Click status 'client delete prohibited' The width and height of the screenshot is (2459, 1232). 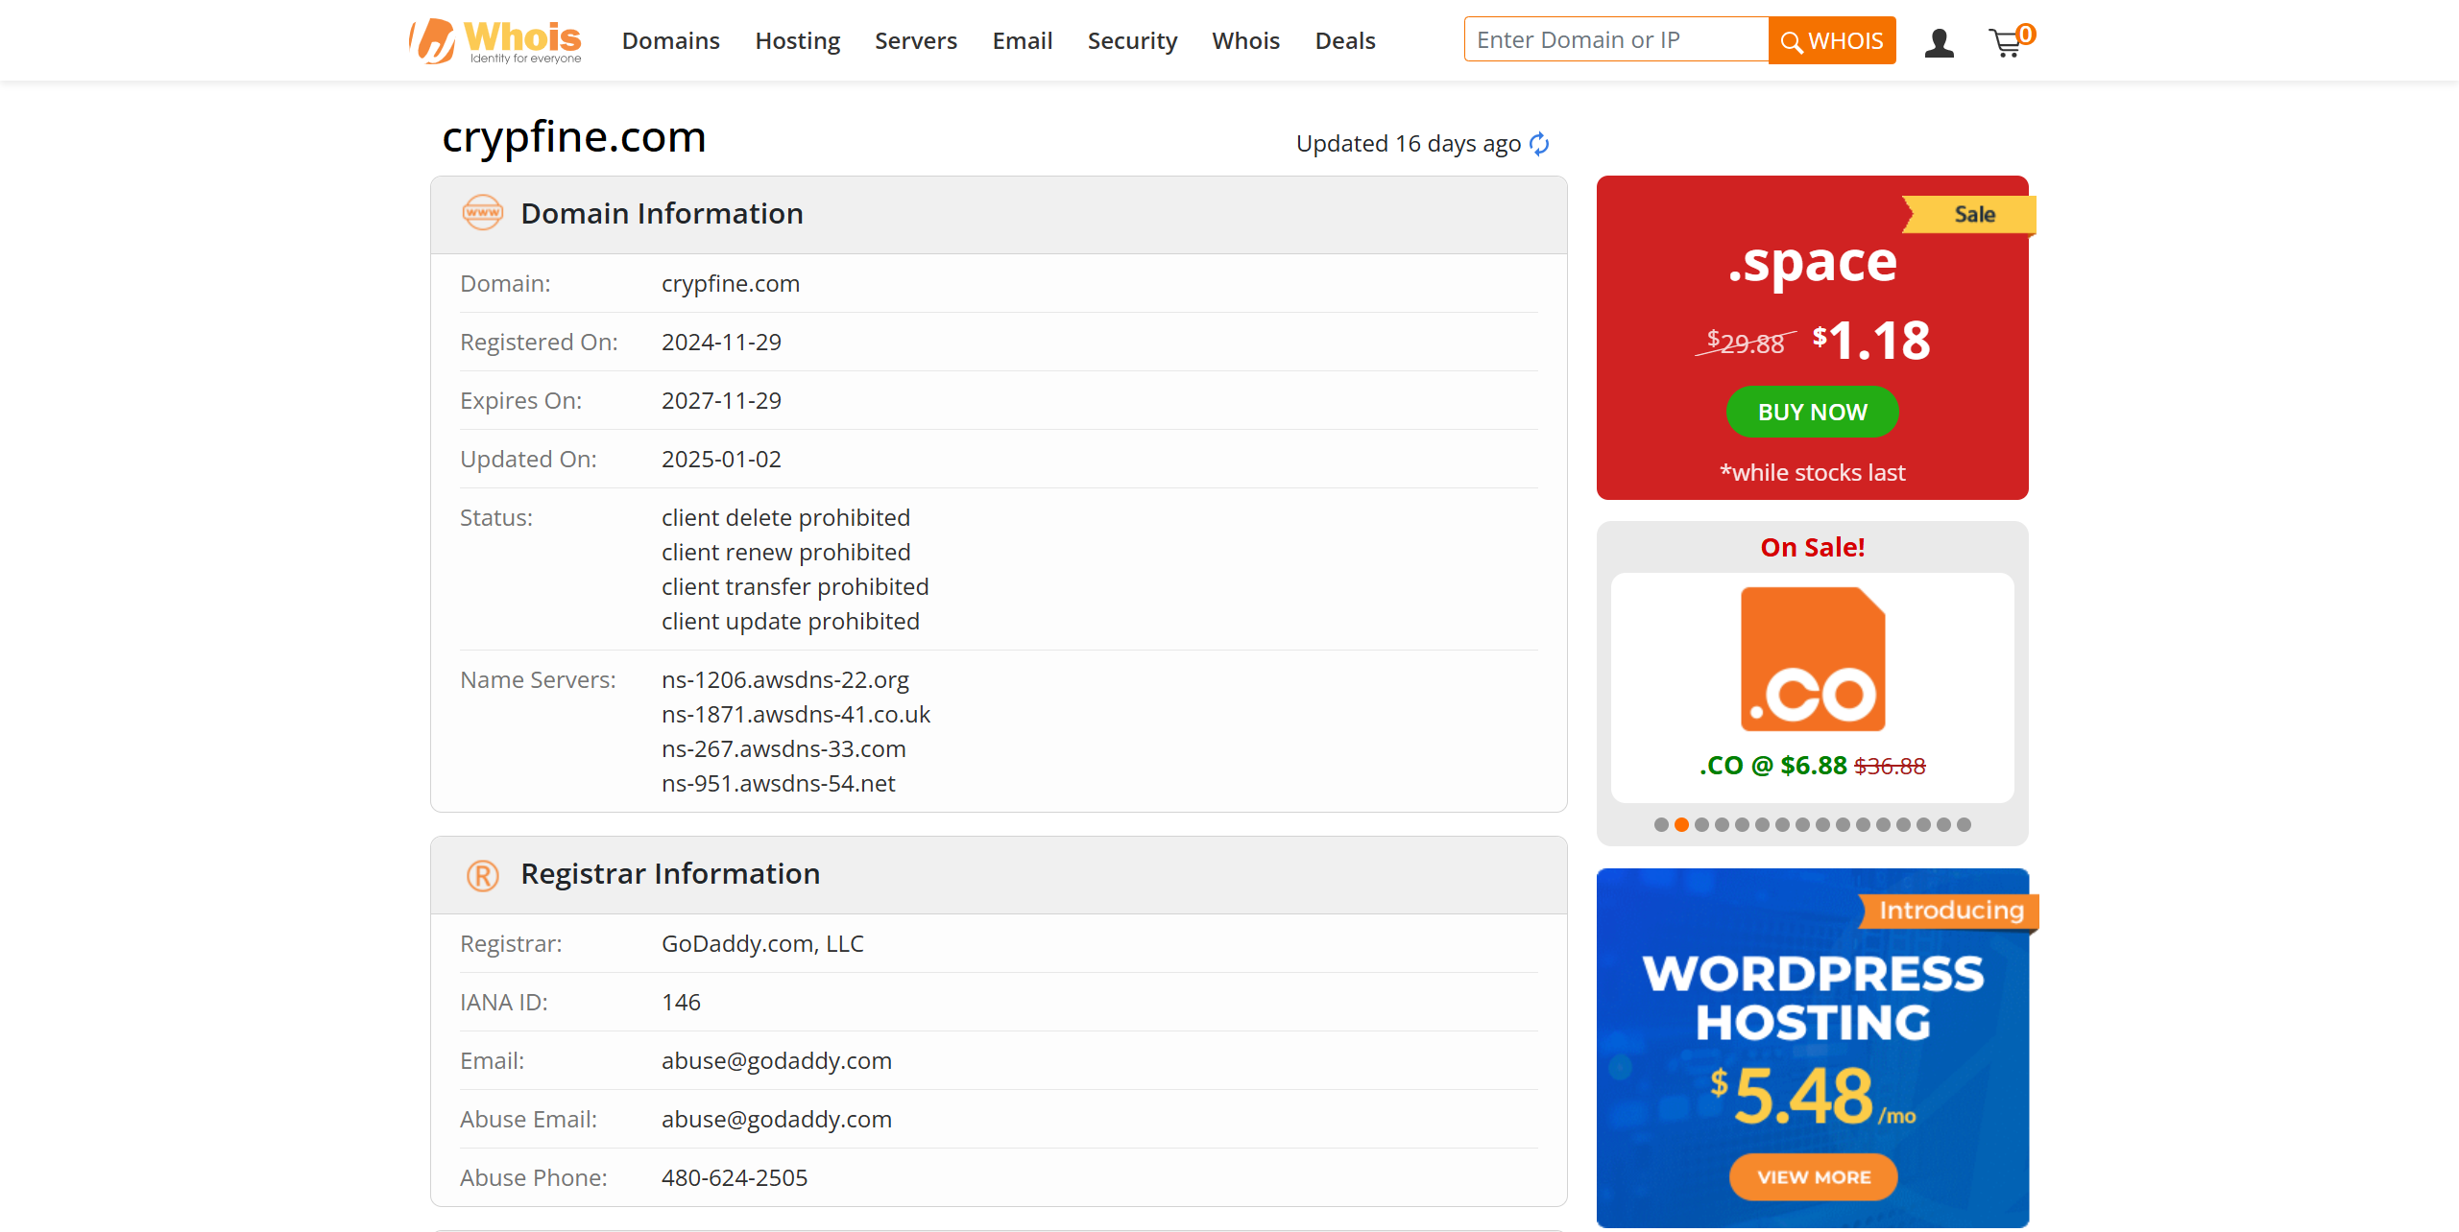click(785, 518)
